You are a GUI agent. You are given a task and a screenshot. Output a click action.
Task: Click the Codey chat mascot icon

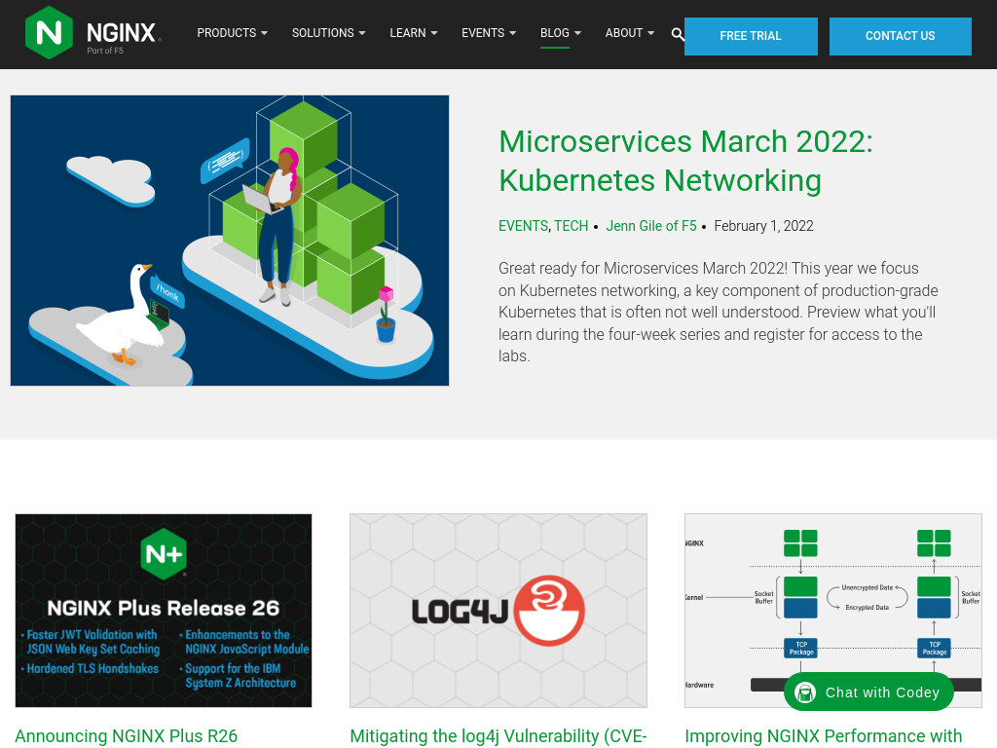pyautogui.click(x=805, y=692)
